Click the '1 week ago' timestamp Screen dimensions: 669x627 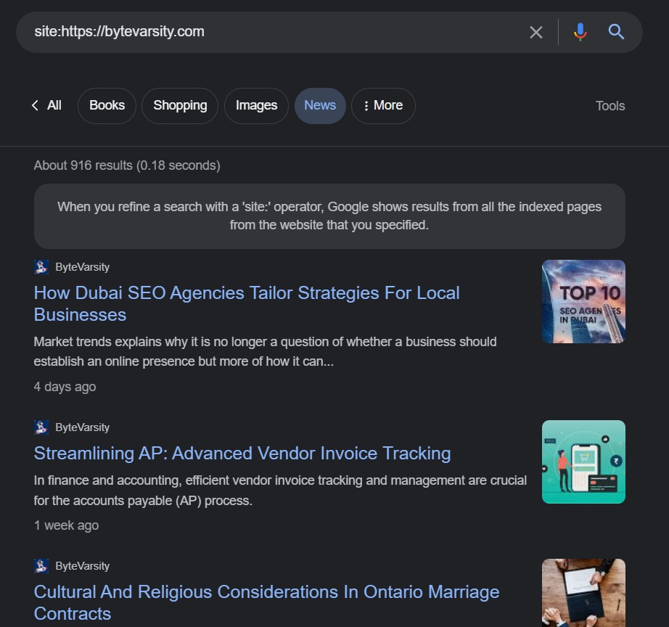click(66, 525)
